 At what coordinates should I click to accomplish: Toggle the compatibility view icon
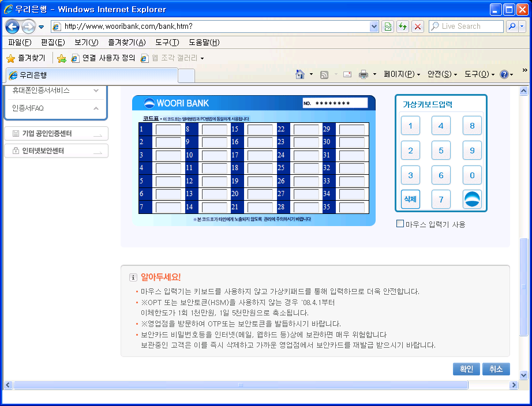click(388, 27)
